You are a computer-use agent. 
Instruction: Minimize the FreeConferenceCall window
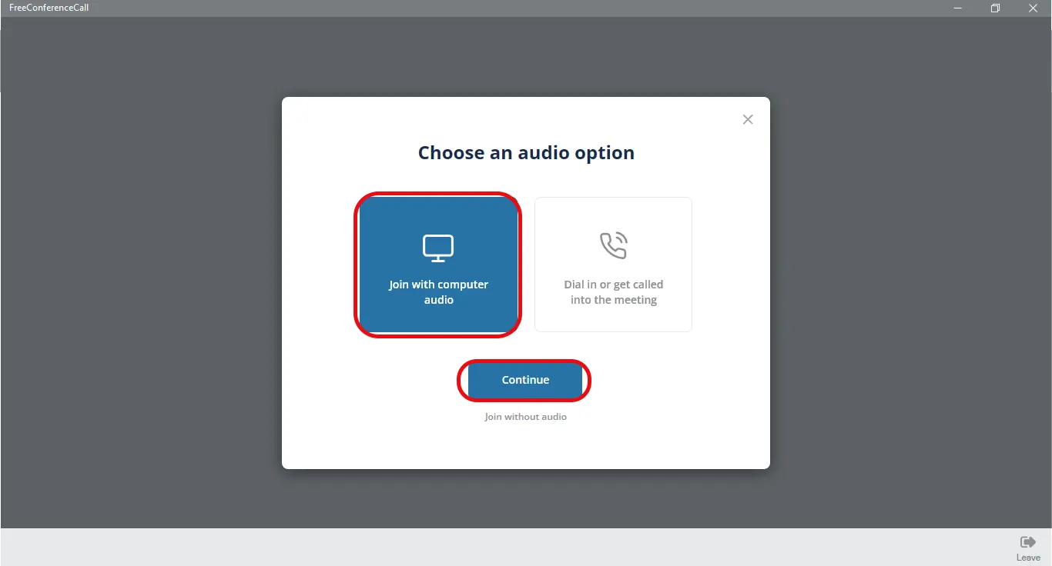957,8
